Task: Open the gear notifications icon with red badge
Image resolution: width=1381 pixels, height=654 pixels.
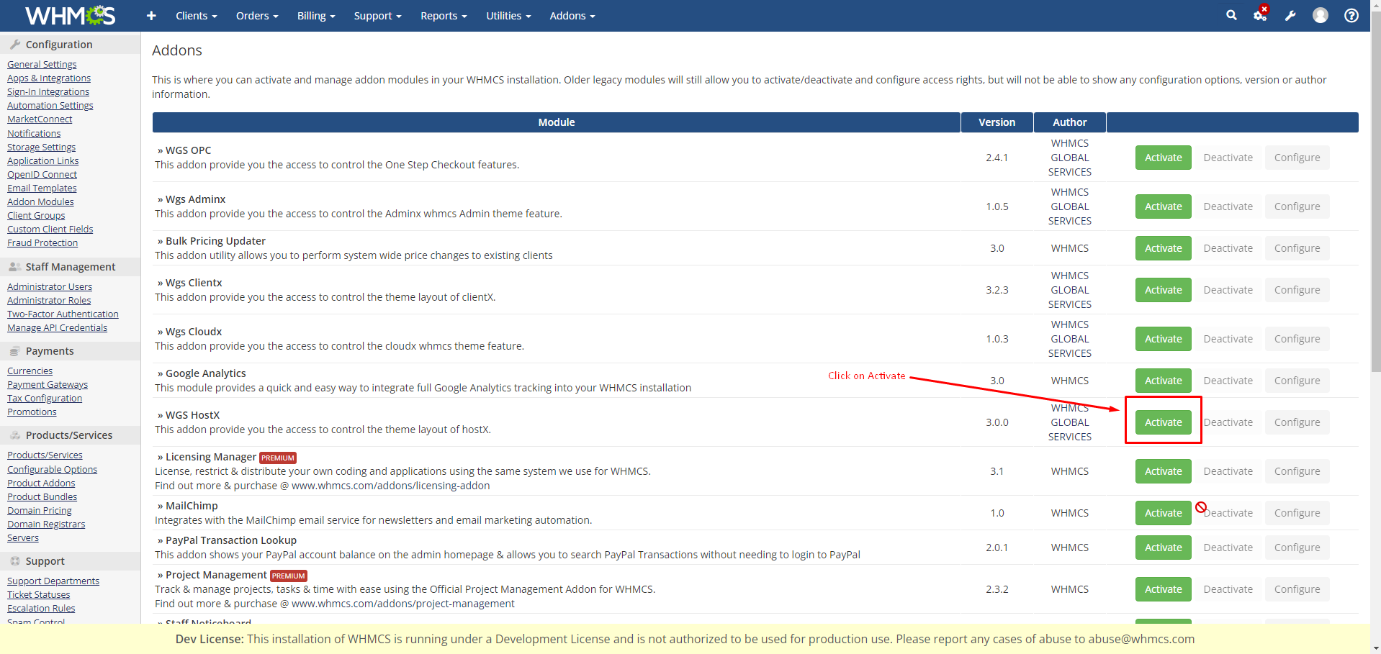Action: tap(1260, 15)
